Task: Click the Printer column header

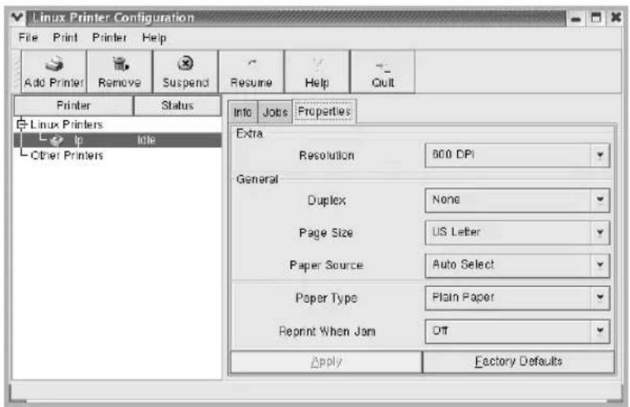Action: pyautogui.click(x=73, y=106)
